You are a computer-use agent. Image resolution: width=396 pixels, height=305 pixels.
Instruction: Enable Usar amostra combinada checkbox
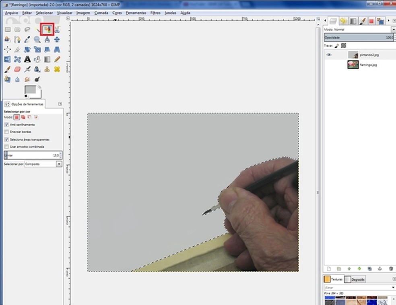7,147
